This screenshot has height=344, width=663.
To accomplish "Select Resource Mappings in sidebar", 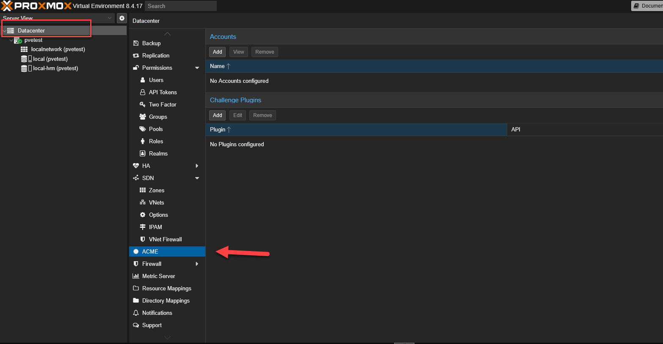I will tap(166, 288).
